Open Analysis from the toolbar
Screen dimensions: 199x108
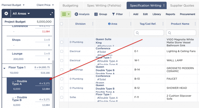click(82, 14)
